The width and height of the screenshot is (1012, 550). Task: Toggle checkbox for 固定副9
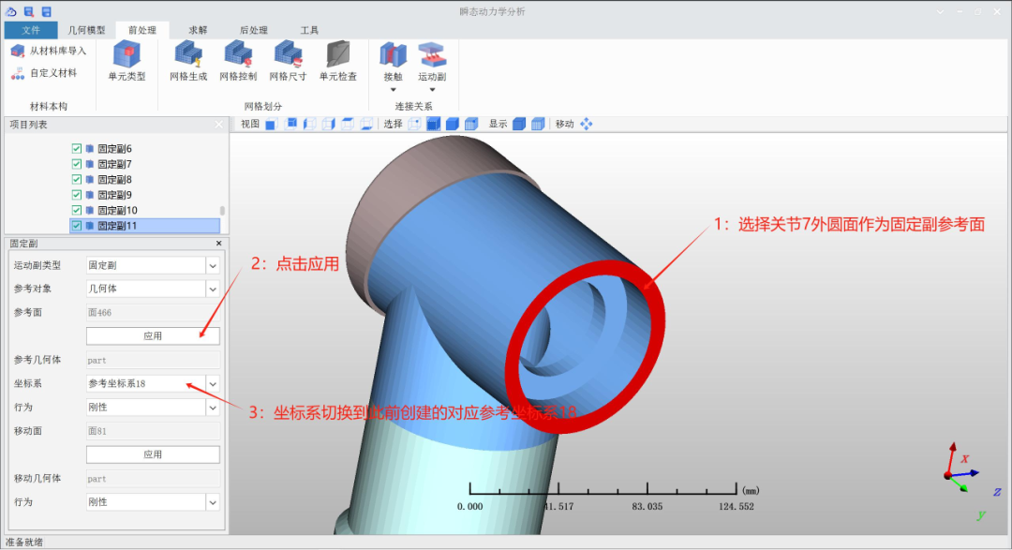(77, 195)
